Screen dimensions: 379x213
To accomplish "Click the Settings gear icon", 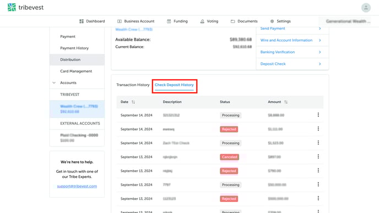I will tap(272, 21).
